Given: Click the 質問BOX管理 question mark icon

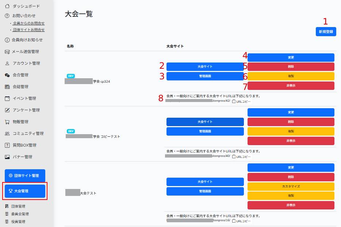Looking at the screenshot, I should pyautogui.click(x=7, y=145).
